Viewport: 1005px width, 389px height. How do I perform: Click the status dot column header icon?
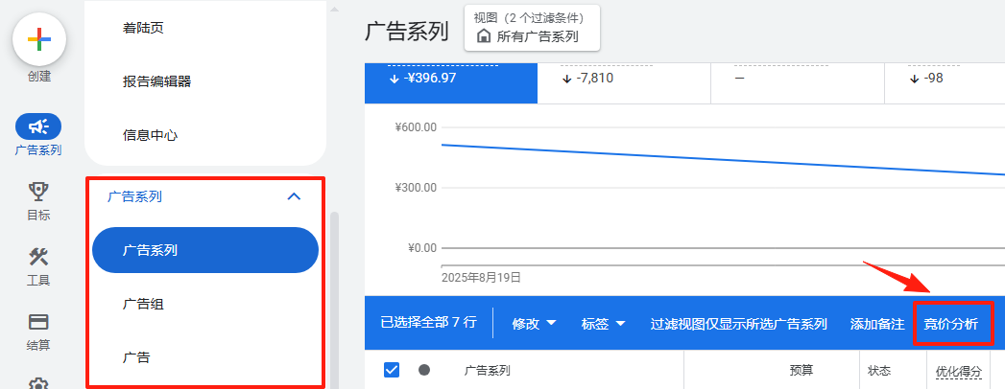[423, 370]
